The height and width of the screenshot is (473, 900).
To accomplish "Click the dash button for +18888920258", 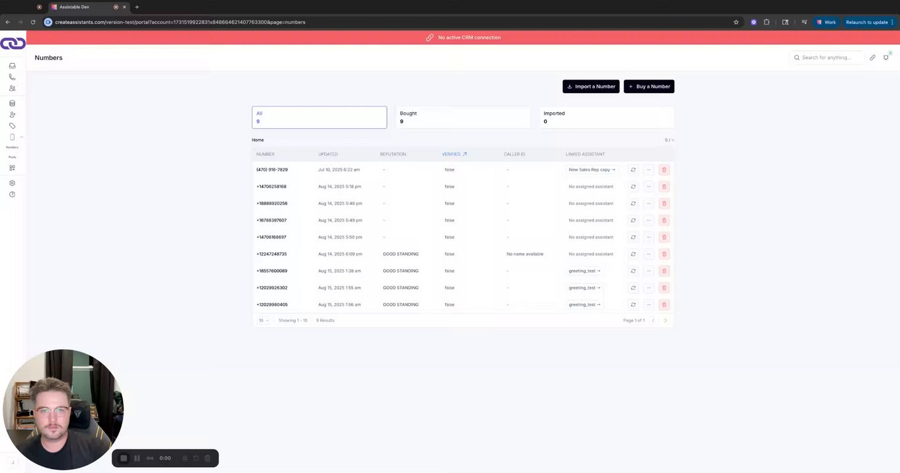I will coord(648,204).
